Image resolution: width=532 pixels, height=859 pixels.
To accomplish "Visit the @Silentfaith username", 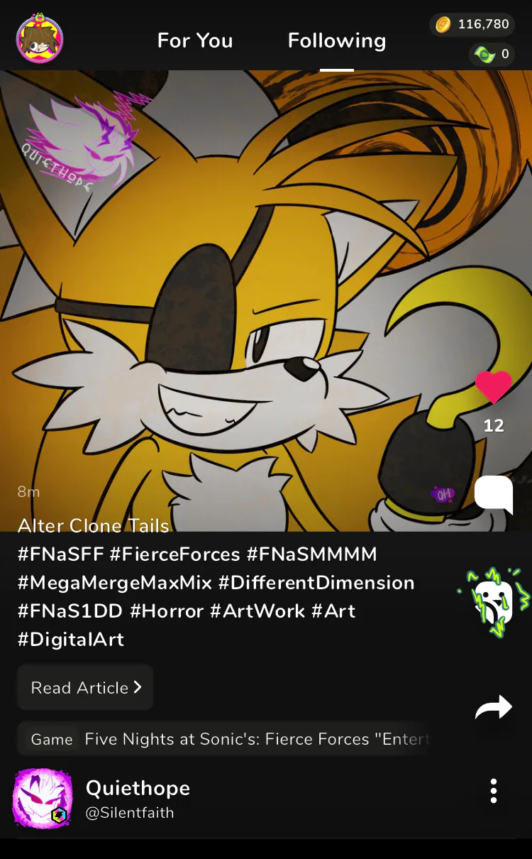I will 130,813.
